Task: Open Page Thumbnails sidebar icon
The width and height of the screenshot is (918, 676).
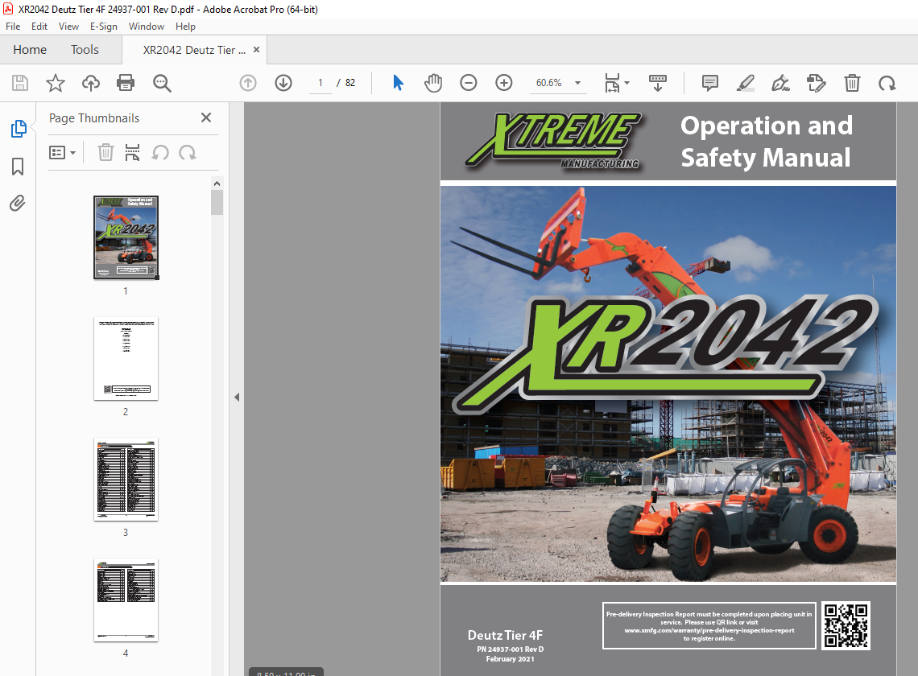Action: [19, 129]
